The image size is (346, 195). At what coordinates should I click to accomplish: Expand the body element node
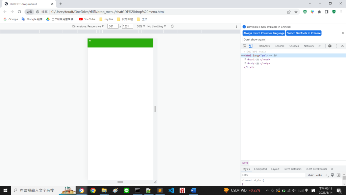[245, 63]
